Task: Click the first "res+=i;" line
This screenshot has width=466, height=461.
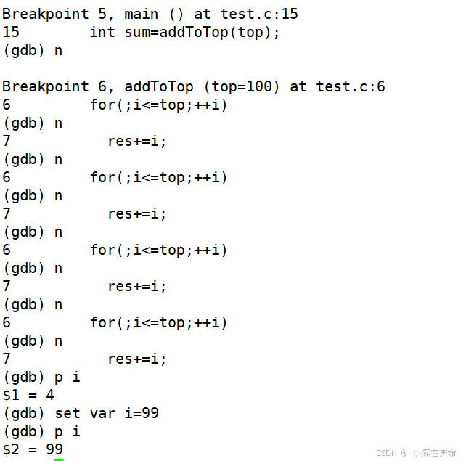Action: 136,141
